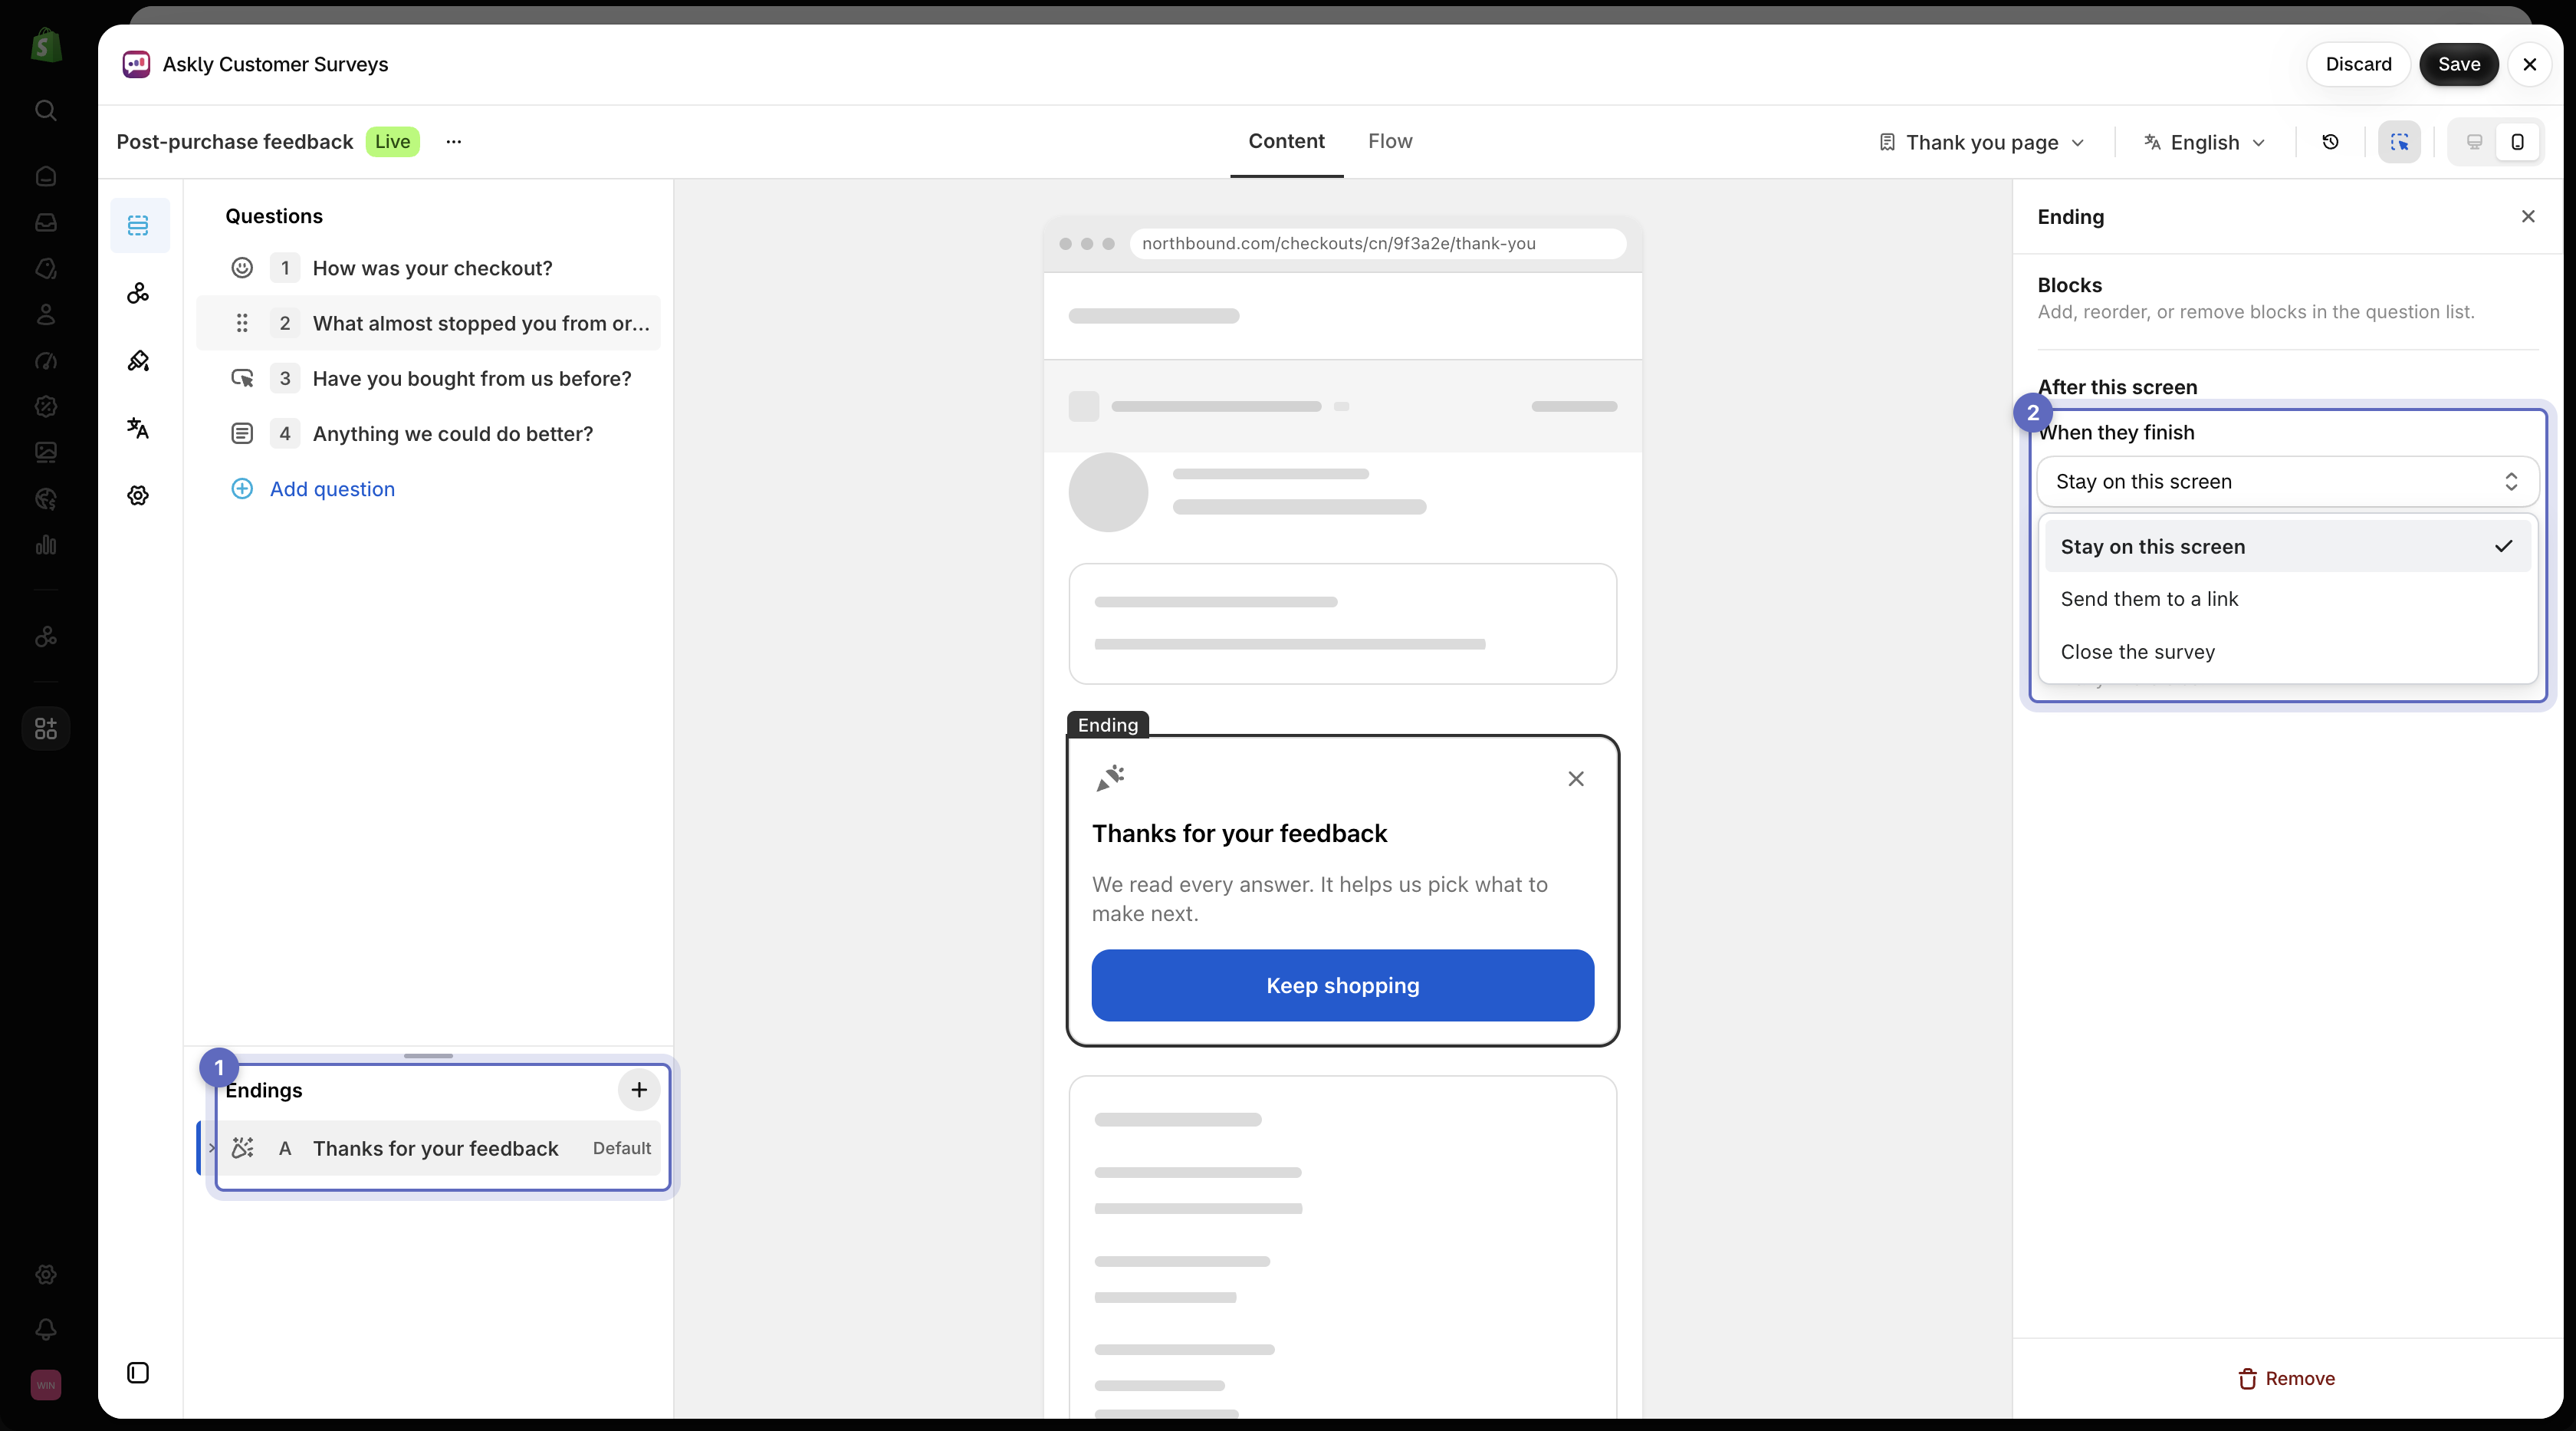Image resolution: width=2576 pixels, height=1431 pixels.
Task: Expand the Thanks for your feedback ending arrow
Action: point(212,1148)
